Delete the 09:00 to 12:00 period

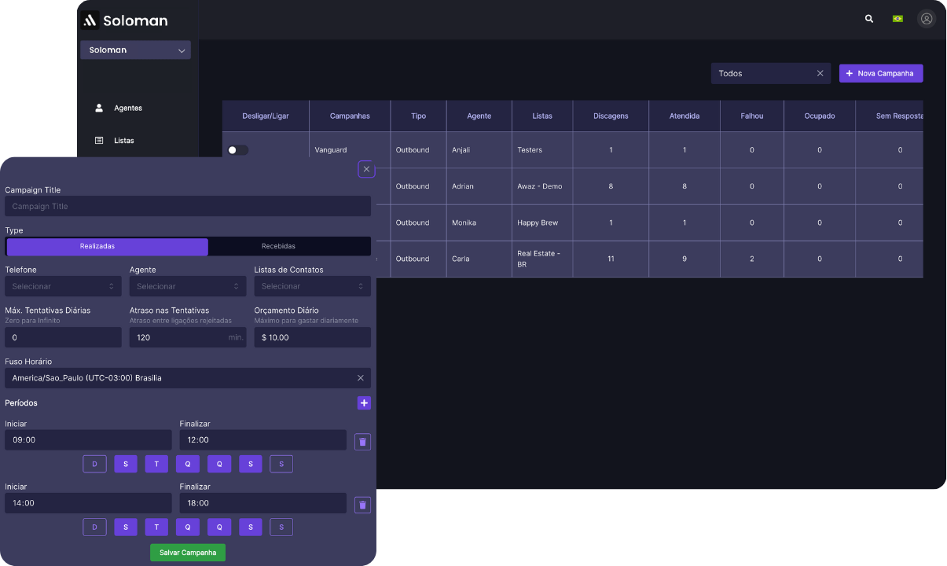point(362,442)
